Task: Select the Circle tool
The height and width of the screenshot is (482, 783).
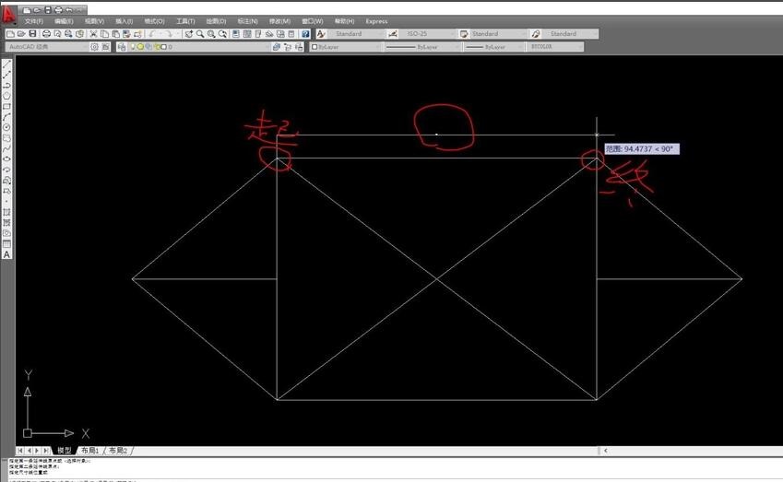Action: (7, 127)
